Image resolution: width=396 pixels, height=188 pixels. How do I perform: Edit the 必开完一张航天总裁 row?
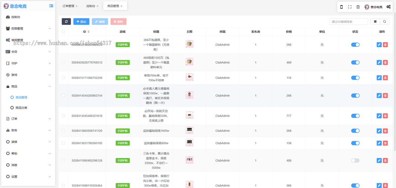(379, 116)
